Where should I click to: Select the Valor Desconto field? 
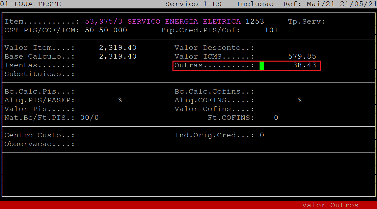click(x=287, y=48)
